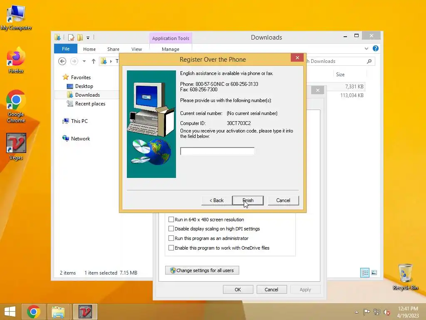
Task: Go up one folder level
Action: point(94,61)
